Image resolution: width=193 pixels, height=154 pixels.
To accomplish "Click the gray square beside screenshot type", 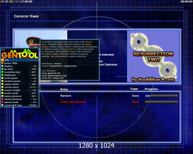I will (x=2, y=105).
